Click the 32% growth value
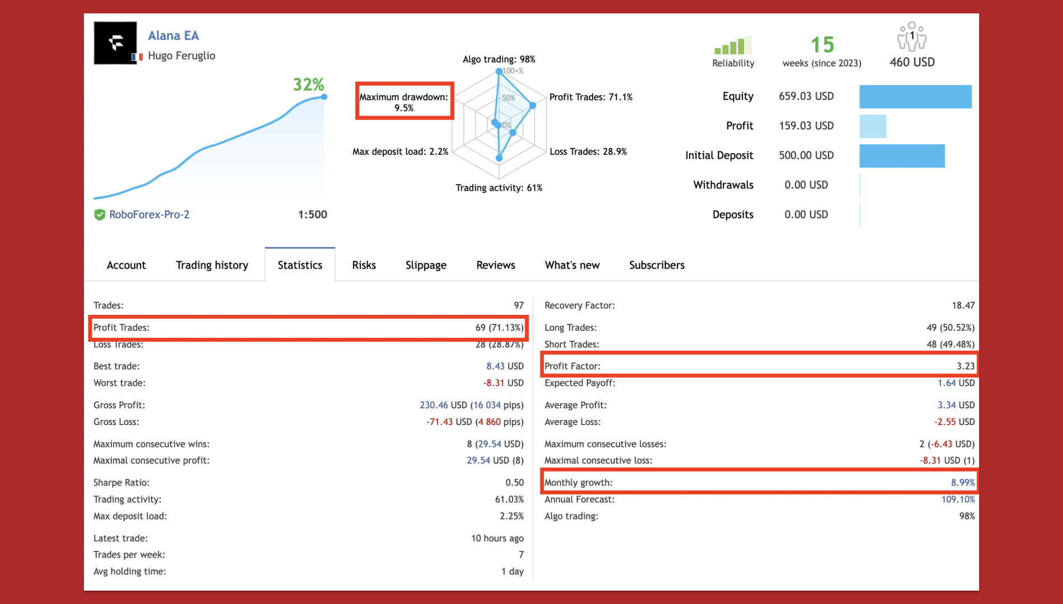The image size is (1063, 604). coord(309,84)
